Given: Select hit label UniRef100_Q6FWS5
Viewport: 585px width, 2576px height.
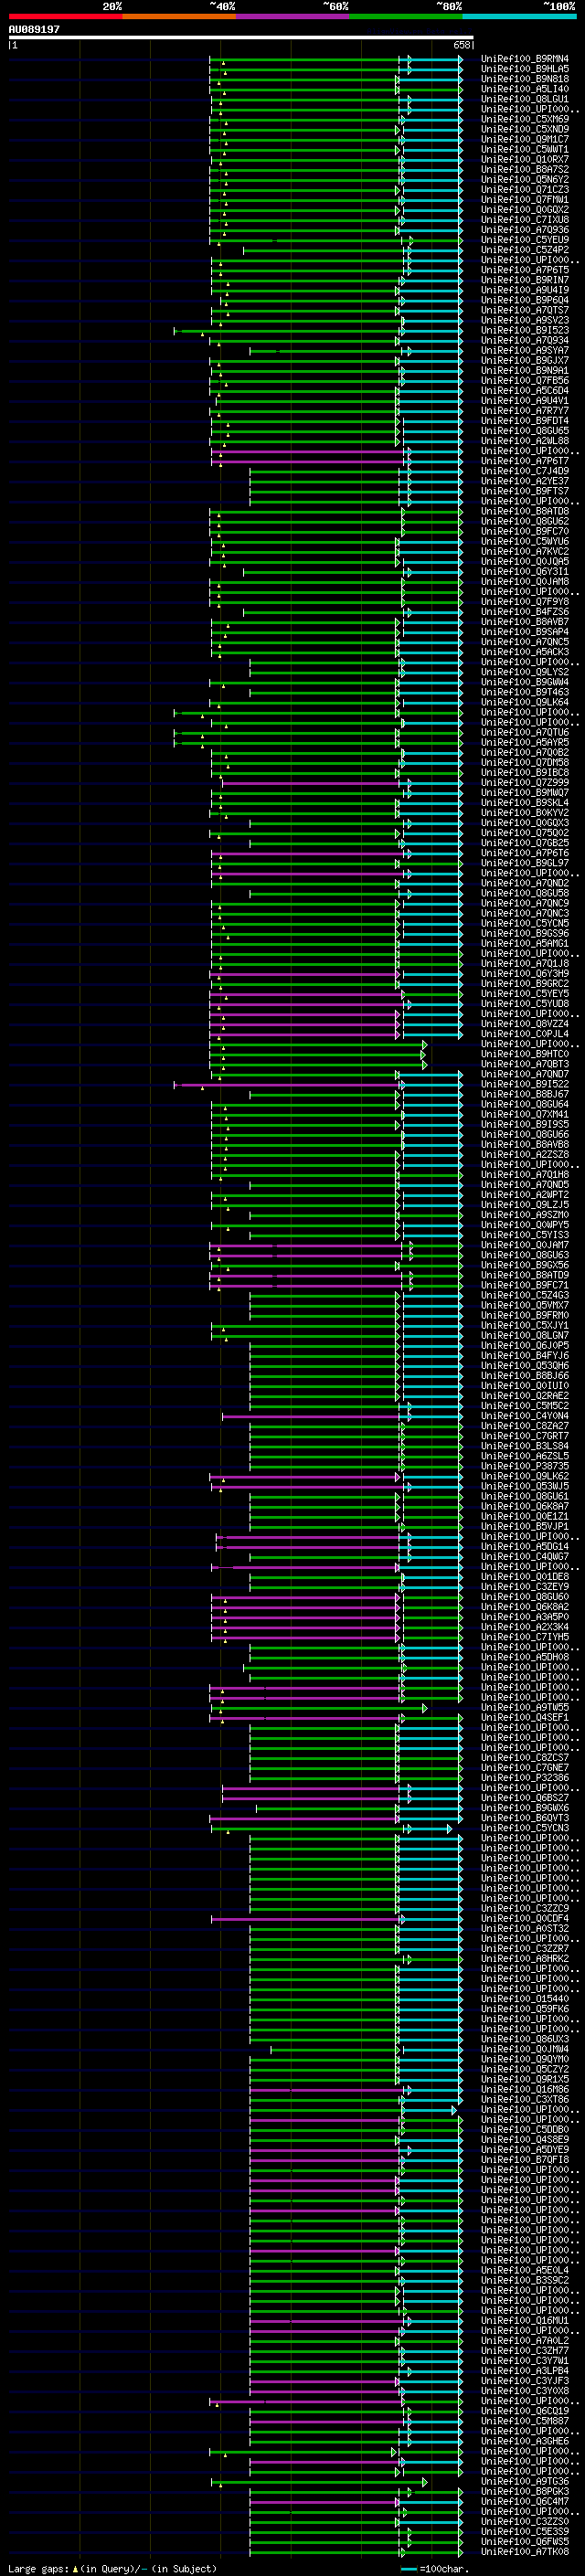Looking at the screenshot, I should (x=525, y=2541).
